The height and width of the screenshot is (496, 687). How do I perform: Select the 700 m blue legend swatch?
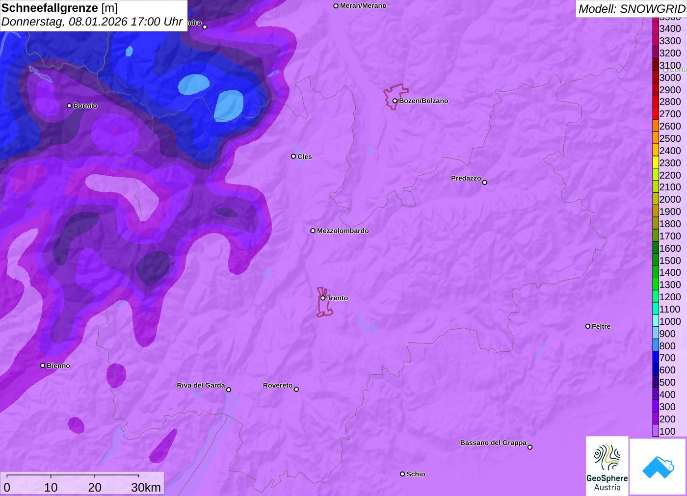click(656, 357)
